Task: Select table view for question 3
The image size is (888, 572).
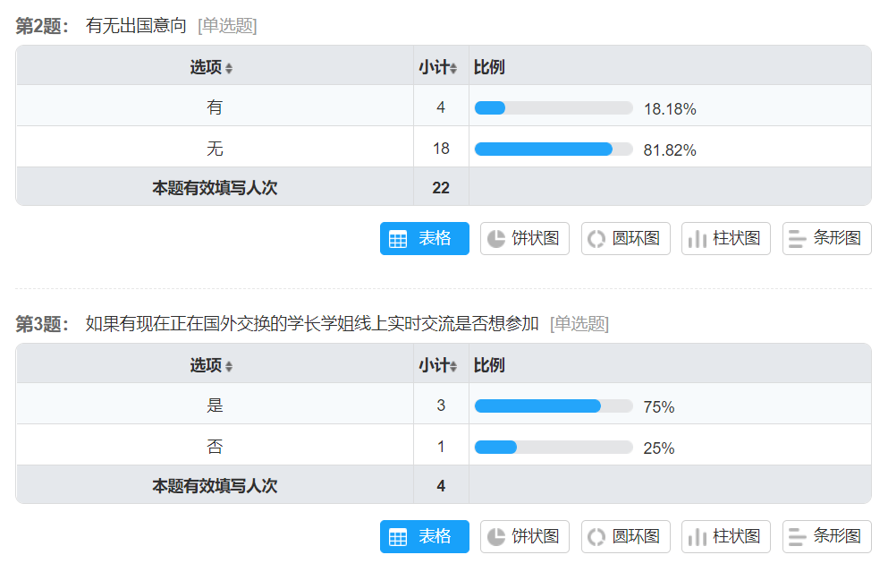Action: coord(424,536)
